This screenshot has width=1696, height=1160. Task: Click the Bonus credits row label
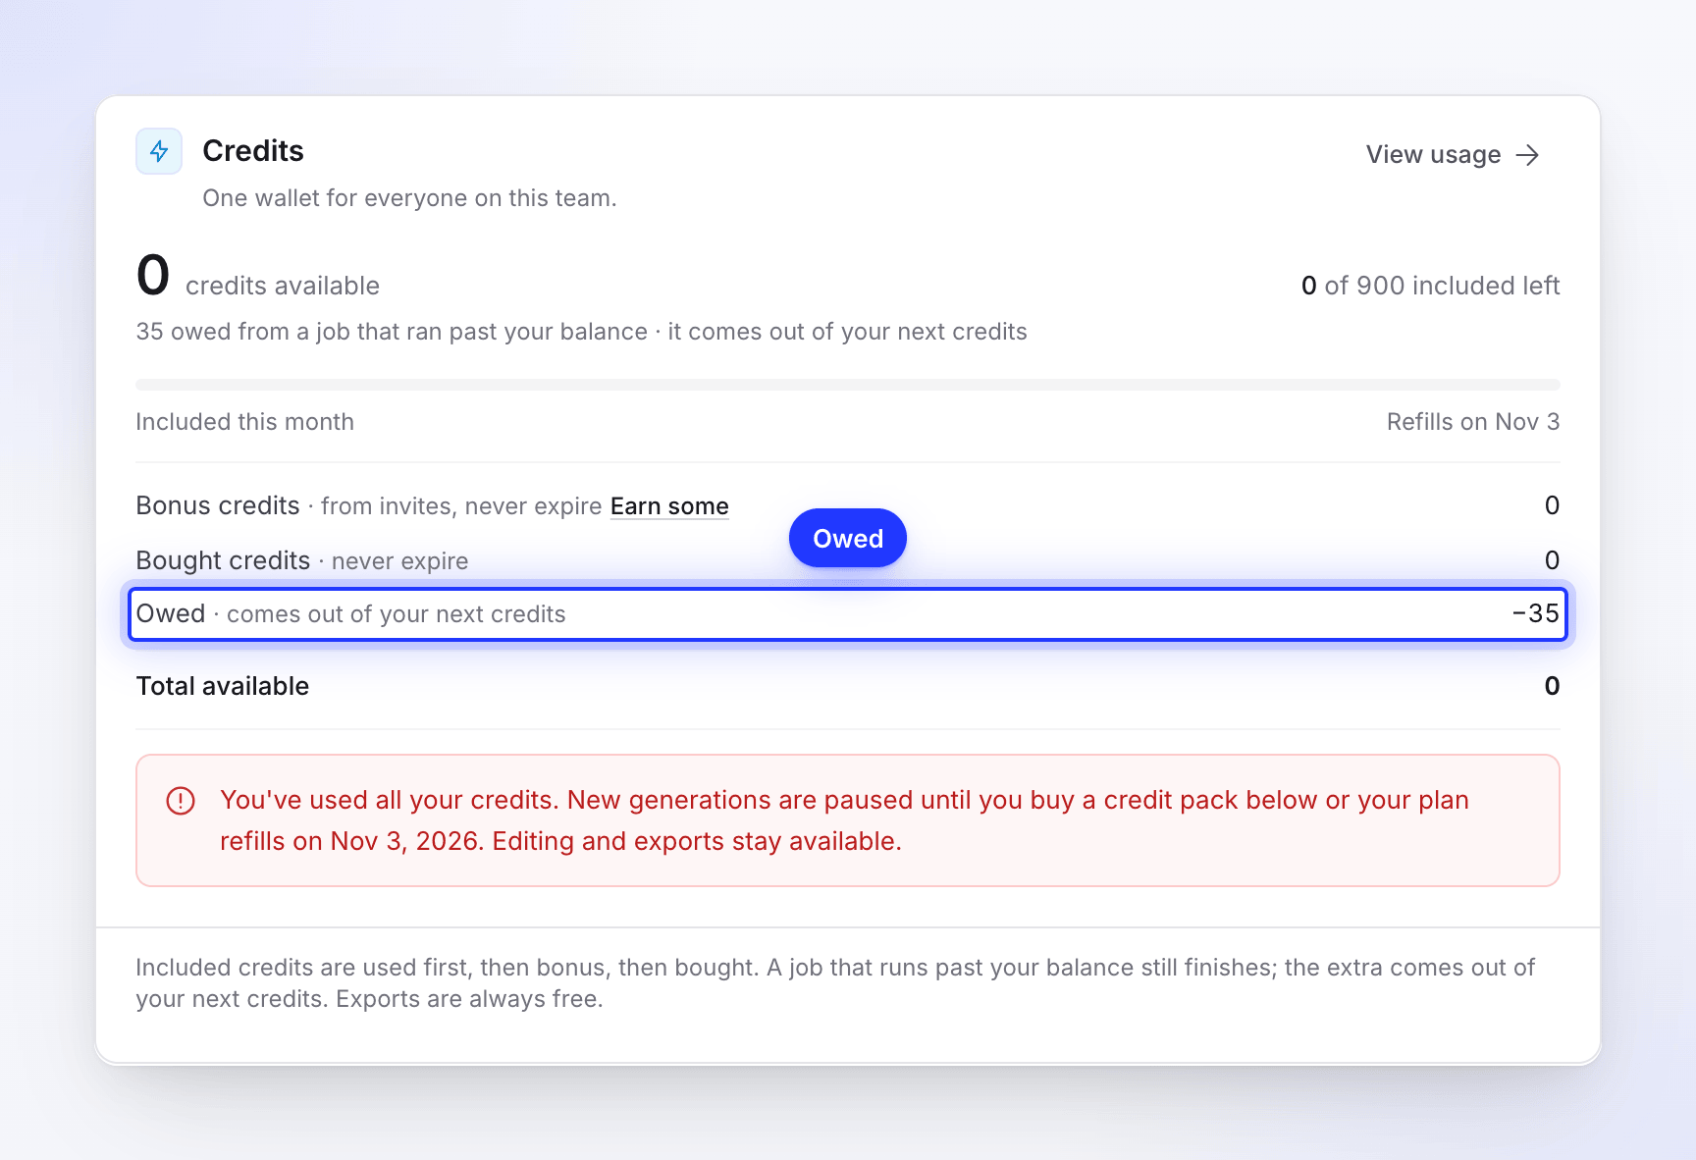[x=218, y=505]
